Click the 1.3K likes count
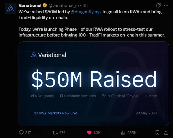This screenshot has height=138, width=173. 97,132
